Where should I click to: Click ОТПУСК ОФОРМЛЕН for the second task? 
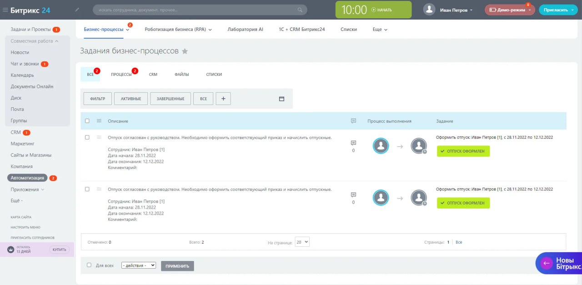pos(463,203)
